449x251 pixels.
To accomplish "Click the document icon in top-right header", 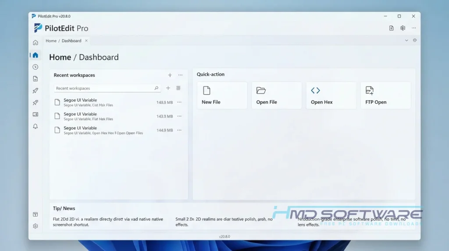I will pyautogui.click(x=391, y=28).
